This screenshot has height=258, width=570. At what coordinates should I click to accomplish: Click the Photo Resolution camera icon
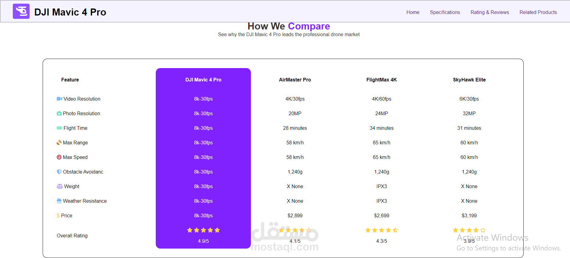pos(59,113)
